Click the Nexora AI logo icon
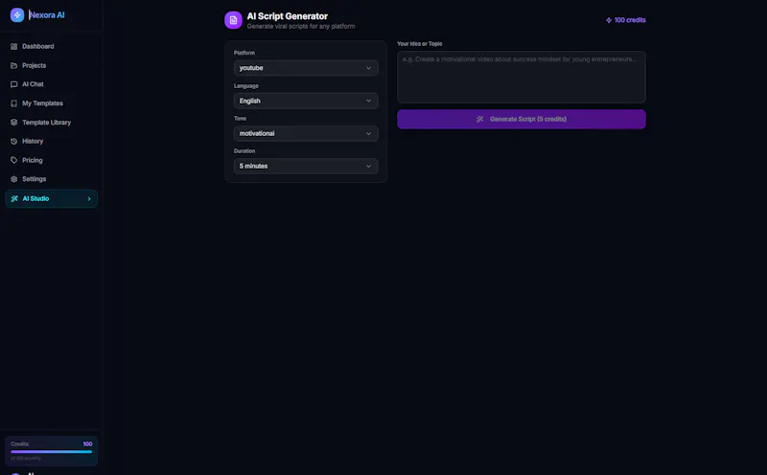The width and height of the screenshot is (767, 475). [x=17, y=14]
